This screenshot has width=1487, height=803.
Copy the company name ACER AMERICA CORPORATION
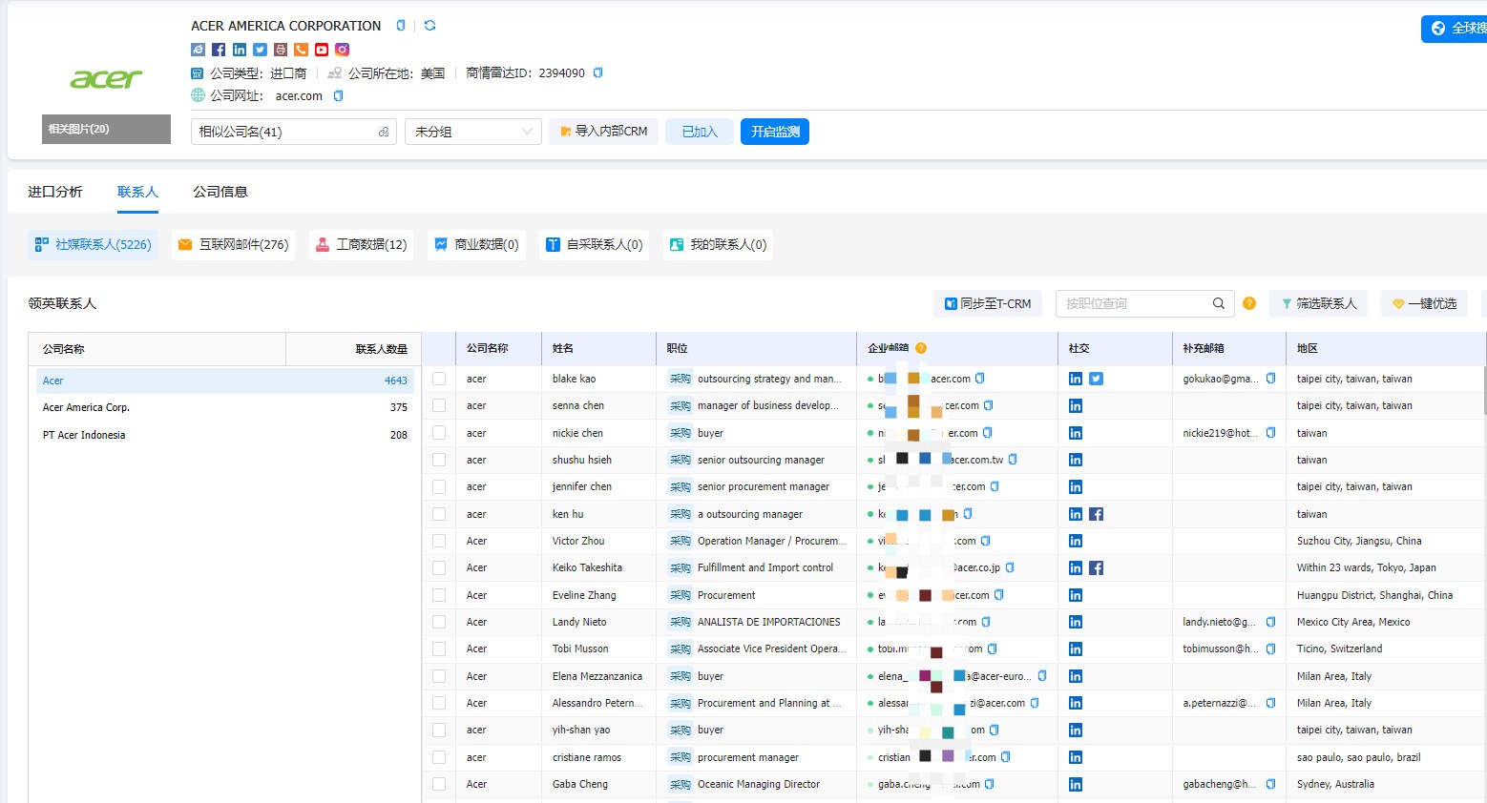coord(401,26)
